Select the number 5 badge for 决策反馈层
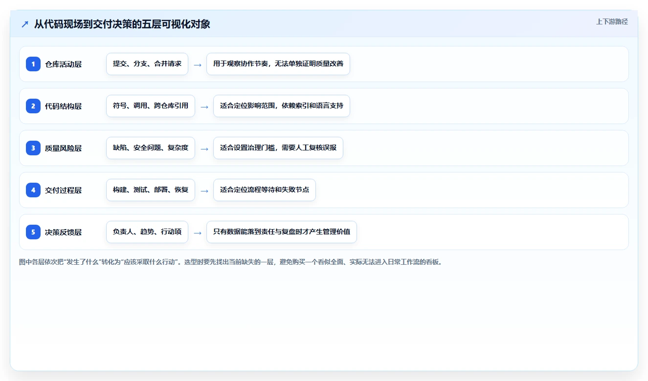The height and width of the screenshot is (381, 648). click(33, 232)
